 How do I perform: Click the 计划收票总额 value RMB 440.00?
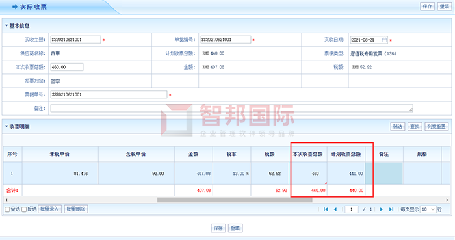coord(213,53)
